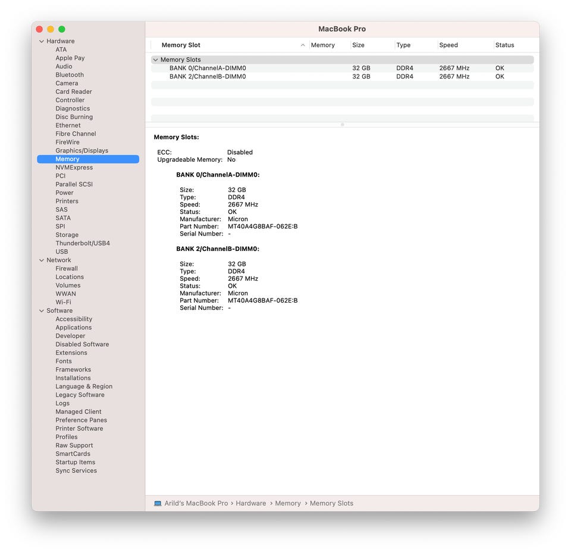
Task: Collapse the Memory Slots disclosure row
Action: [155, 59]
